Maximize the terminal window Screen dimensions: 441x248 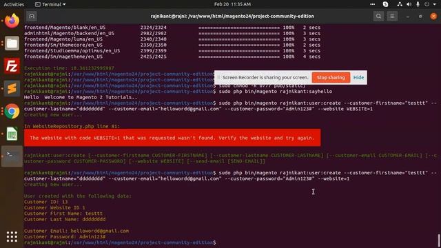point(420,17)
